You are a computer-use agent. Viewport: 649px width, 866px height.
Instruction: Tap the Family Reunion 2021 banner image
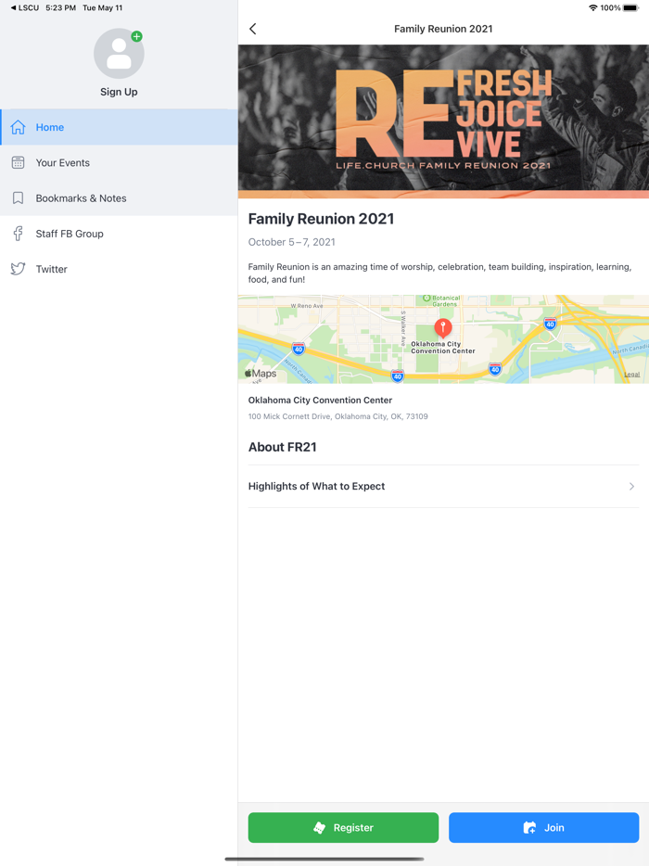click(443, 121)
